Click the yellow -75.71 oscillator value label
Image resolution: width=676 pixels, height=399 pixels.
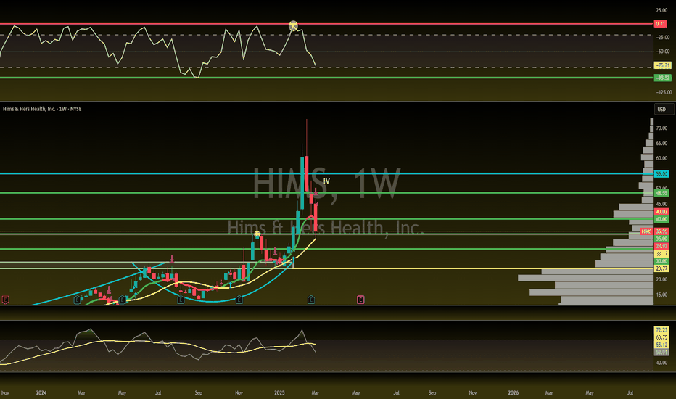[663, 65]
